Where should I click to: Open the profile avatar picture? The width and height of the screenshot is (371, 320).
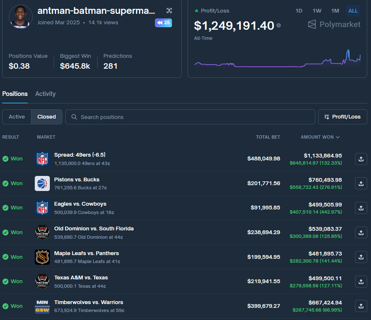(x=21, y=17)
